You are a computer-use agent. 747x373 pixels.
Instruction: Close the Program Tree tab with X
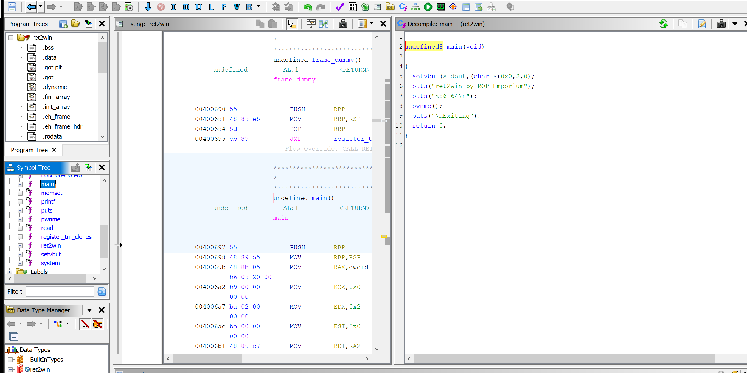(x=54, y=150)
